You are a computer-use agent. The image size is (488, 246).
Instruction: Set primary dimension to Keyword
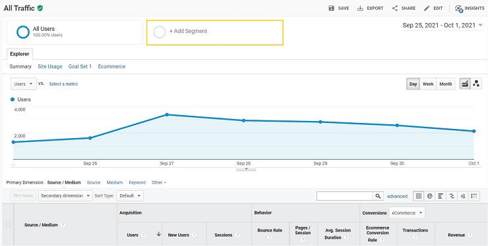click(137, 183)
